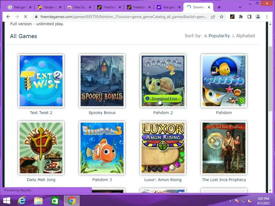This screenshot has height=206, width=275.
Task: Open site info via the padlock icon
Action: [x=36, y=17]
